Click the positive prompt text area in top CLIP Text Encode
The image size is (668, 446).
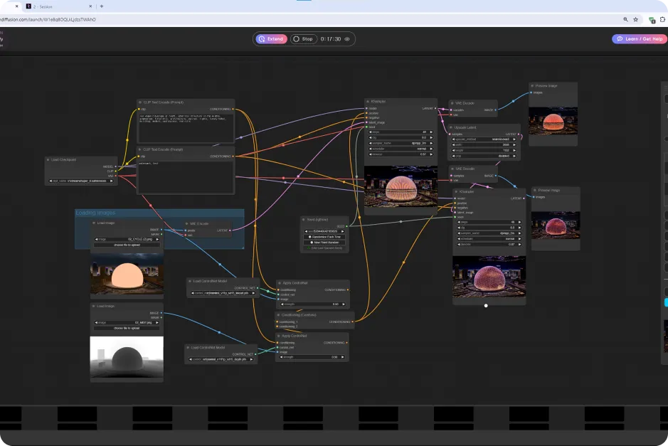(x=186, y=127)
